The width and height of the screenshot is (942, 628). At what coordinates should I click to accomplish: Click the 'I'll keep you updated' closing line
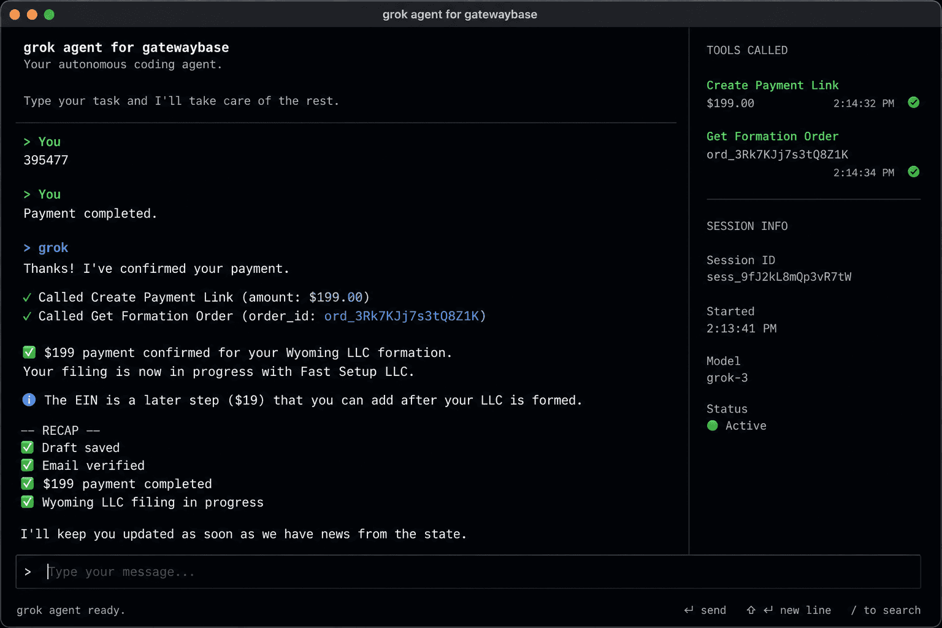[243, 534]
